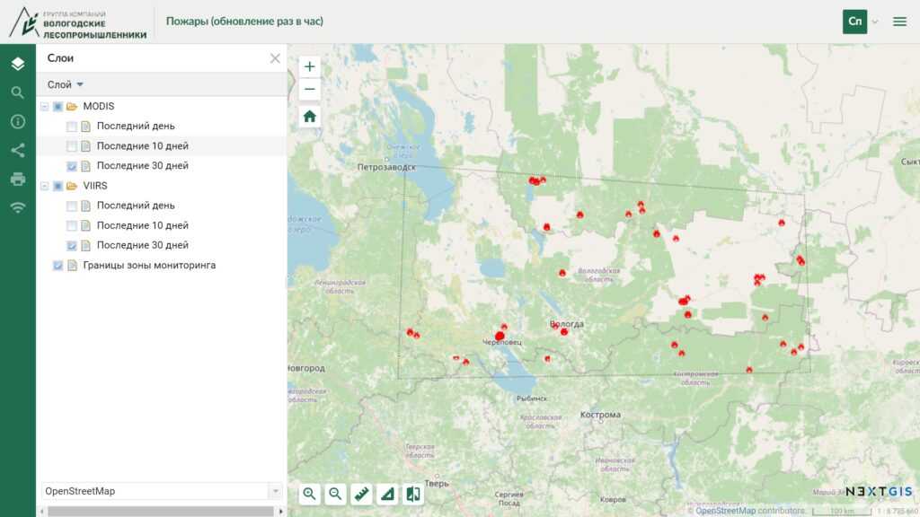Collapse the MODIS layer group
The width and height of the screenshot is (920, 517).
pyautogui.click(x=44, y=107)
